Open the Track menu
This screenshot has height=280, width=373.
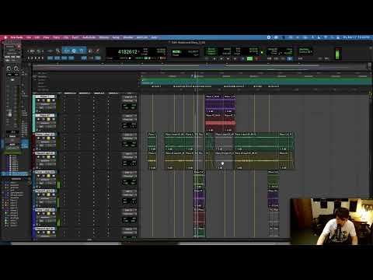(x=56, y=37)
